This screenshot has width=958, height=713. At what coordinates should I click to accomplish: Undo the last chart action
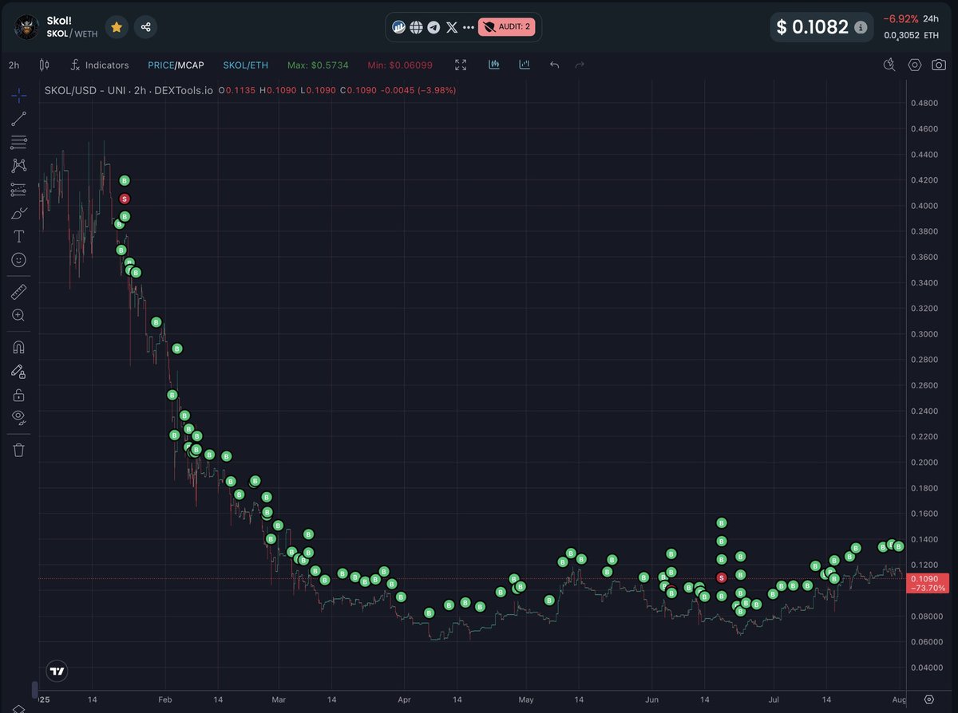click(555, 65)
